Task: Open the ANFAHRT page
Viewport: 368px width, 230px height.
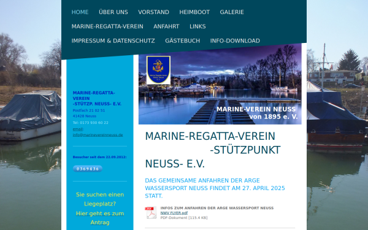Action: click(166, 26)
